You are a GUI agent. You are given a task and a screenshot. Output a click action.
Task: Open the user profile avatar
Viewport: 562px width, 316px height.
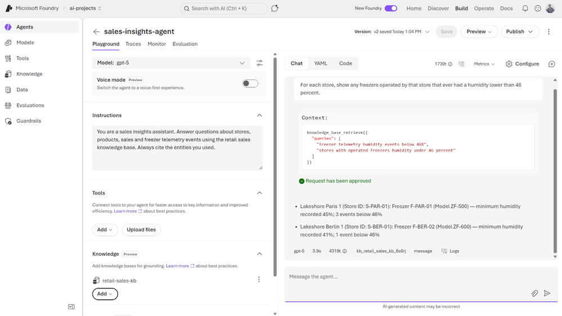coord(550,8)
